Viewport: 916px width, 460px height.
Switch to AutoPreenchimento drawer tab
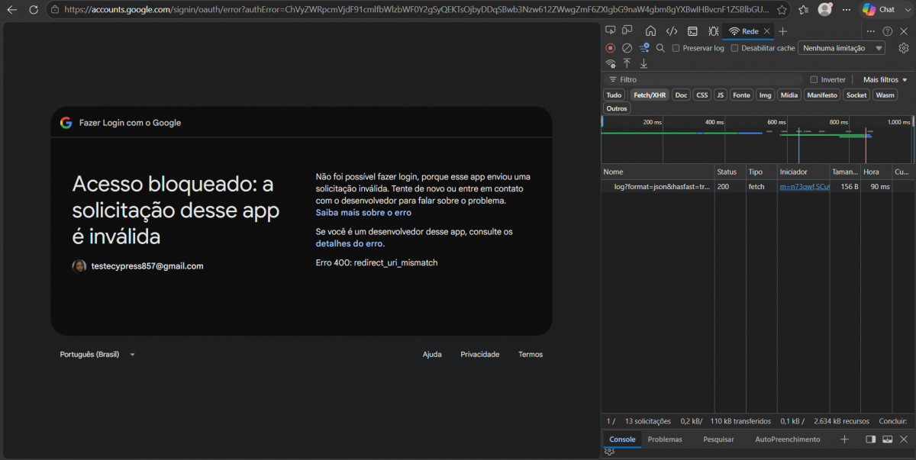tap(788, 439)
